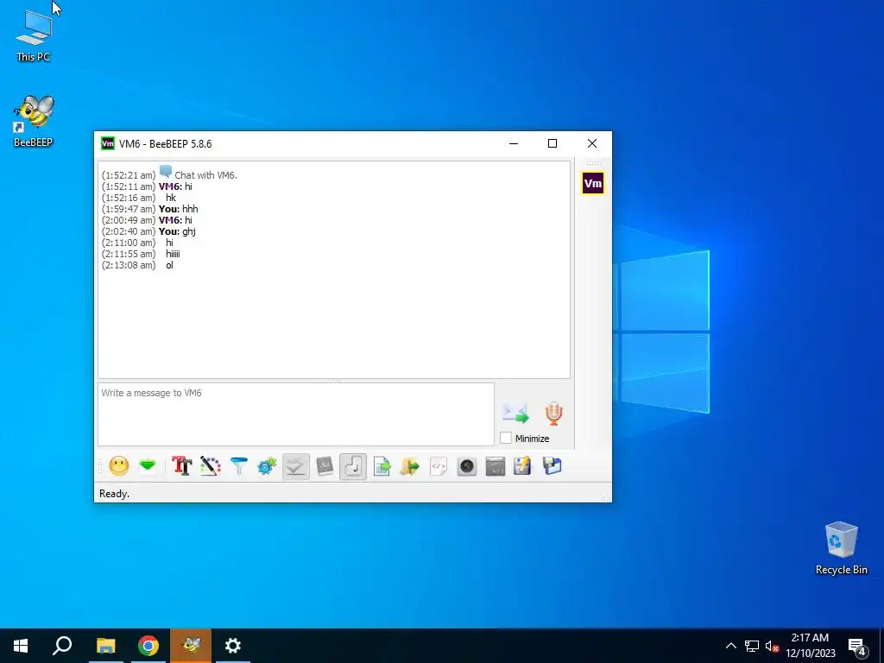Click the BeeBEEP bee taskbar button
Screen dimensions: 884x663
(191, 646)
